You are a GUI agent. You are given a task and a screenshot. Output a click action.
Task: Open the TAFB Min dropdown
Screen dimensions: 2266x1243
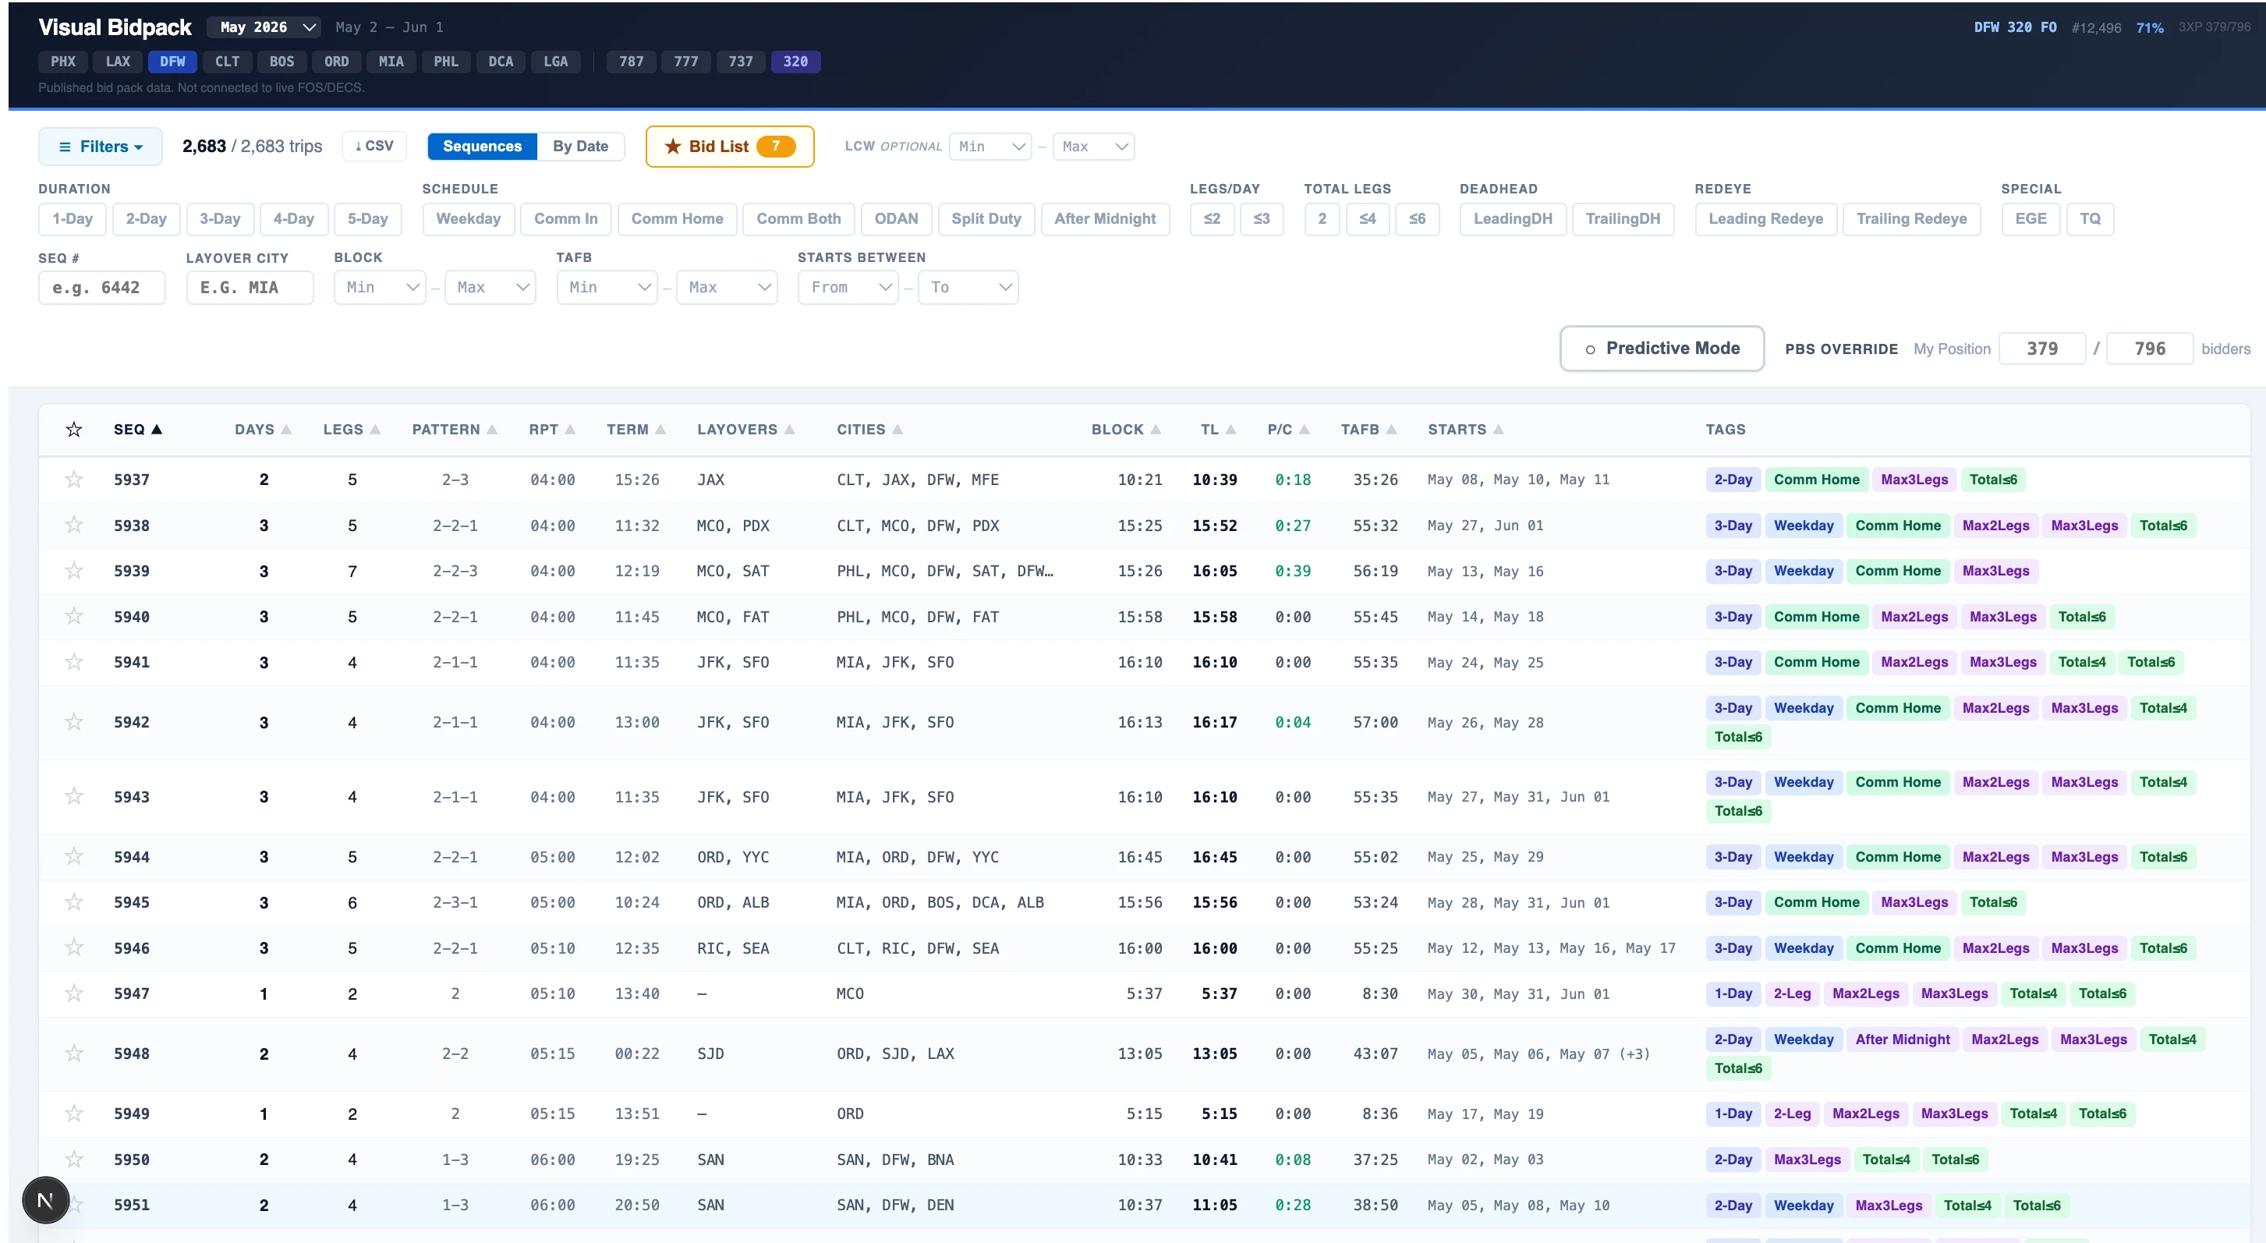607,288
